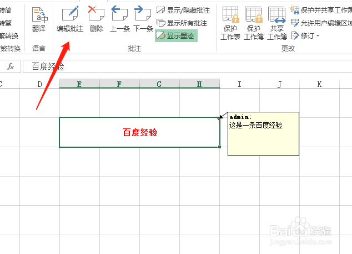Go to next comment (下一条)
The image size is (352, 254).
(143, 19)
